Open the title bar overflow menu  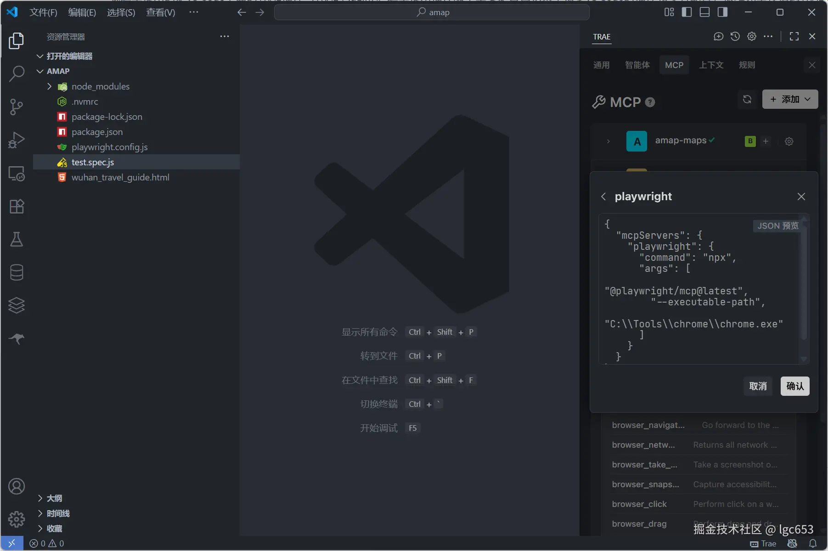click(x=194, y=12)
